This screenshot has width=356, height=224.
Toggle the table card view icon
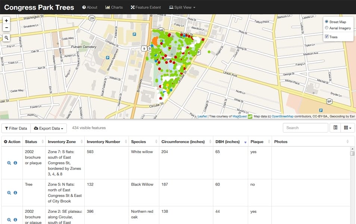[335, 128]
